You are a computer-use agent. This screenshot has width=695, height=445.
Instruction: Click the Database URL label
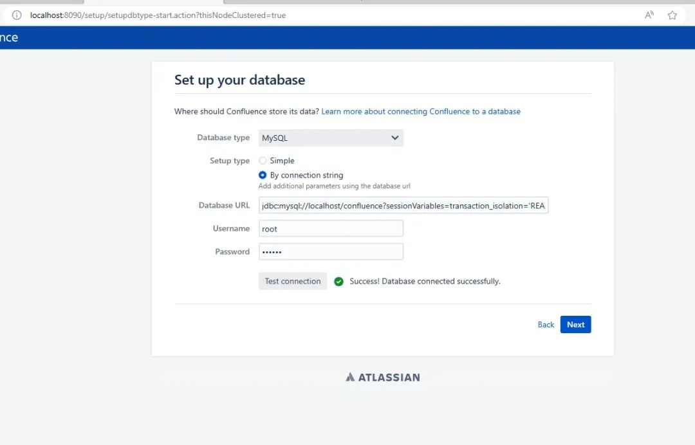point(225,205)
